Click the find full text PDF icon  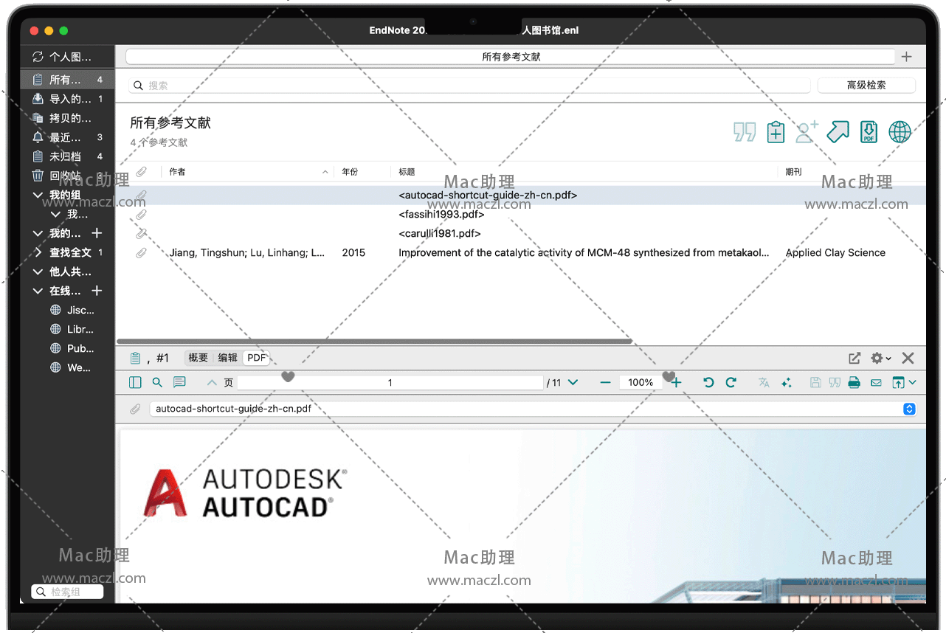(x=869, y=132)
